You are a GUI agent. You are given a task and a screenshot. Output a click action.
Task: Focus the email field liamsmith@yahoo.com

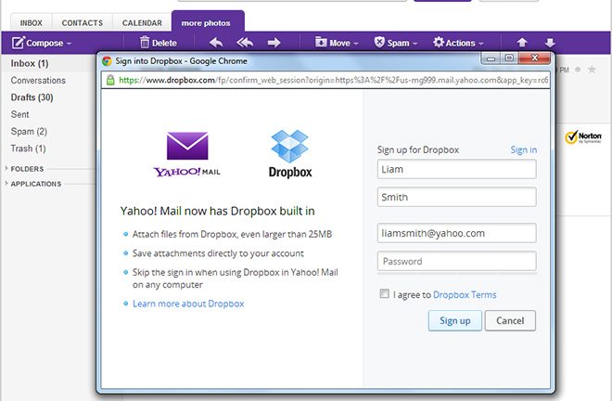coord(456,233)
